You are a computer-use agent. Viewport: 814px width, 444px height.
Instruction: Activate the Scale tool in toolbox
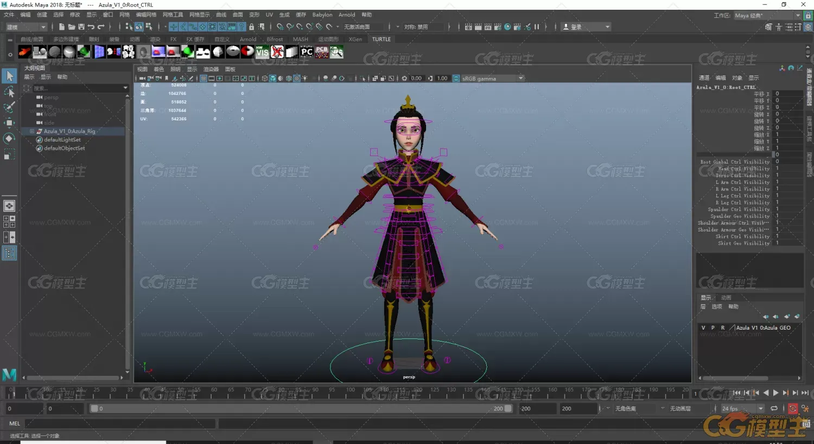coord(9,155)
